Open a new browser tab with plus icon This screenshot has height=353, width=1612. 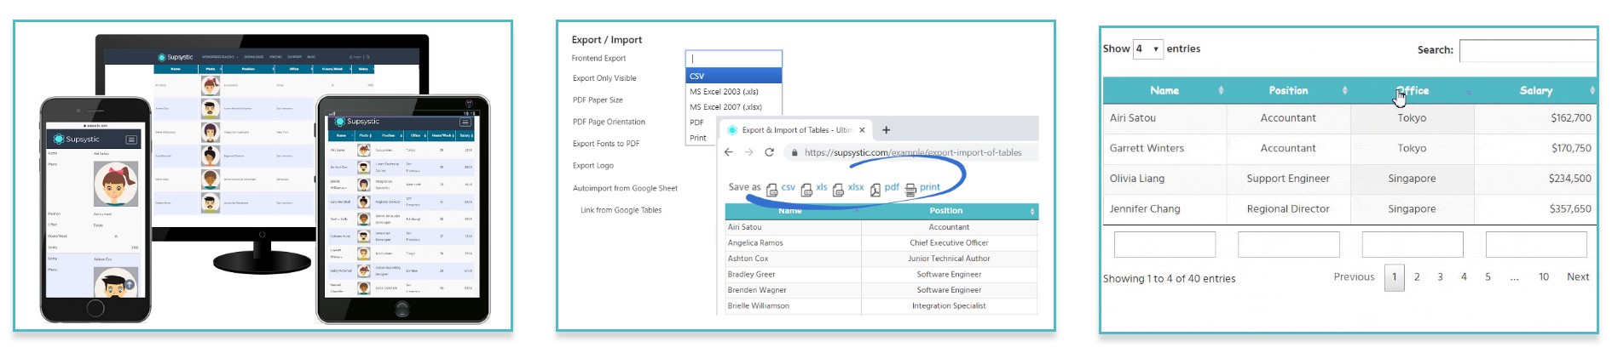[x=887, y=130]
